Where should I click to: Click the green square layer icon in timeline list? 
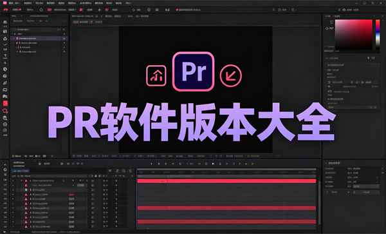(x=26, y=190)
